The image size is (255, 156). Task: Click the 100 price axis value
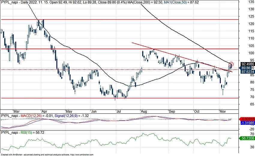pos(251,53)
